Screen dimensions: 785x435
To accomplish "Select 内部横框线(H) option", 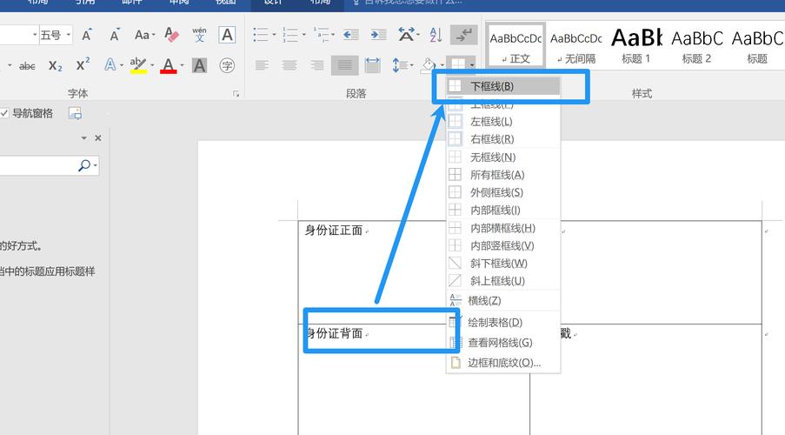I will pyautogui.click(x=503, y=228).
